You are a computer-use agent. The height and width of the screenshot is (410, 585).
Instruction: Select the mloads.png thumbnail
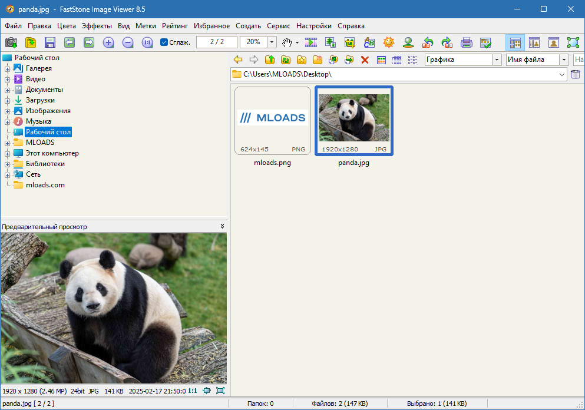coord(272,121)
